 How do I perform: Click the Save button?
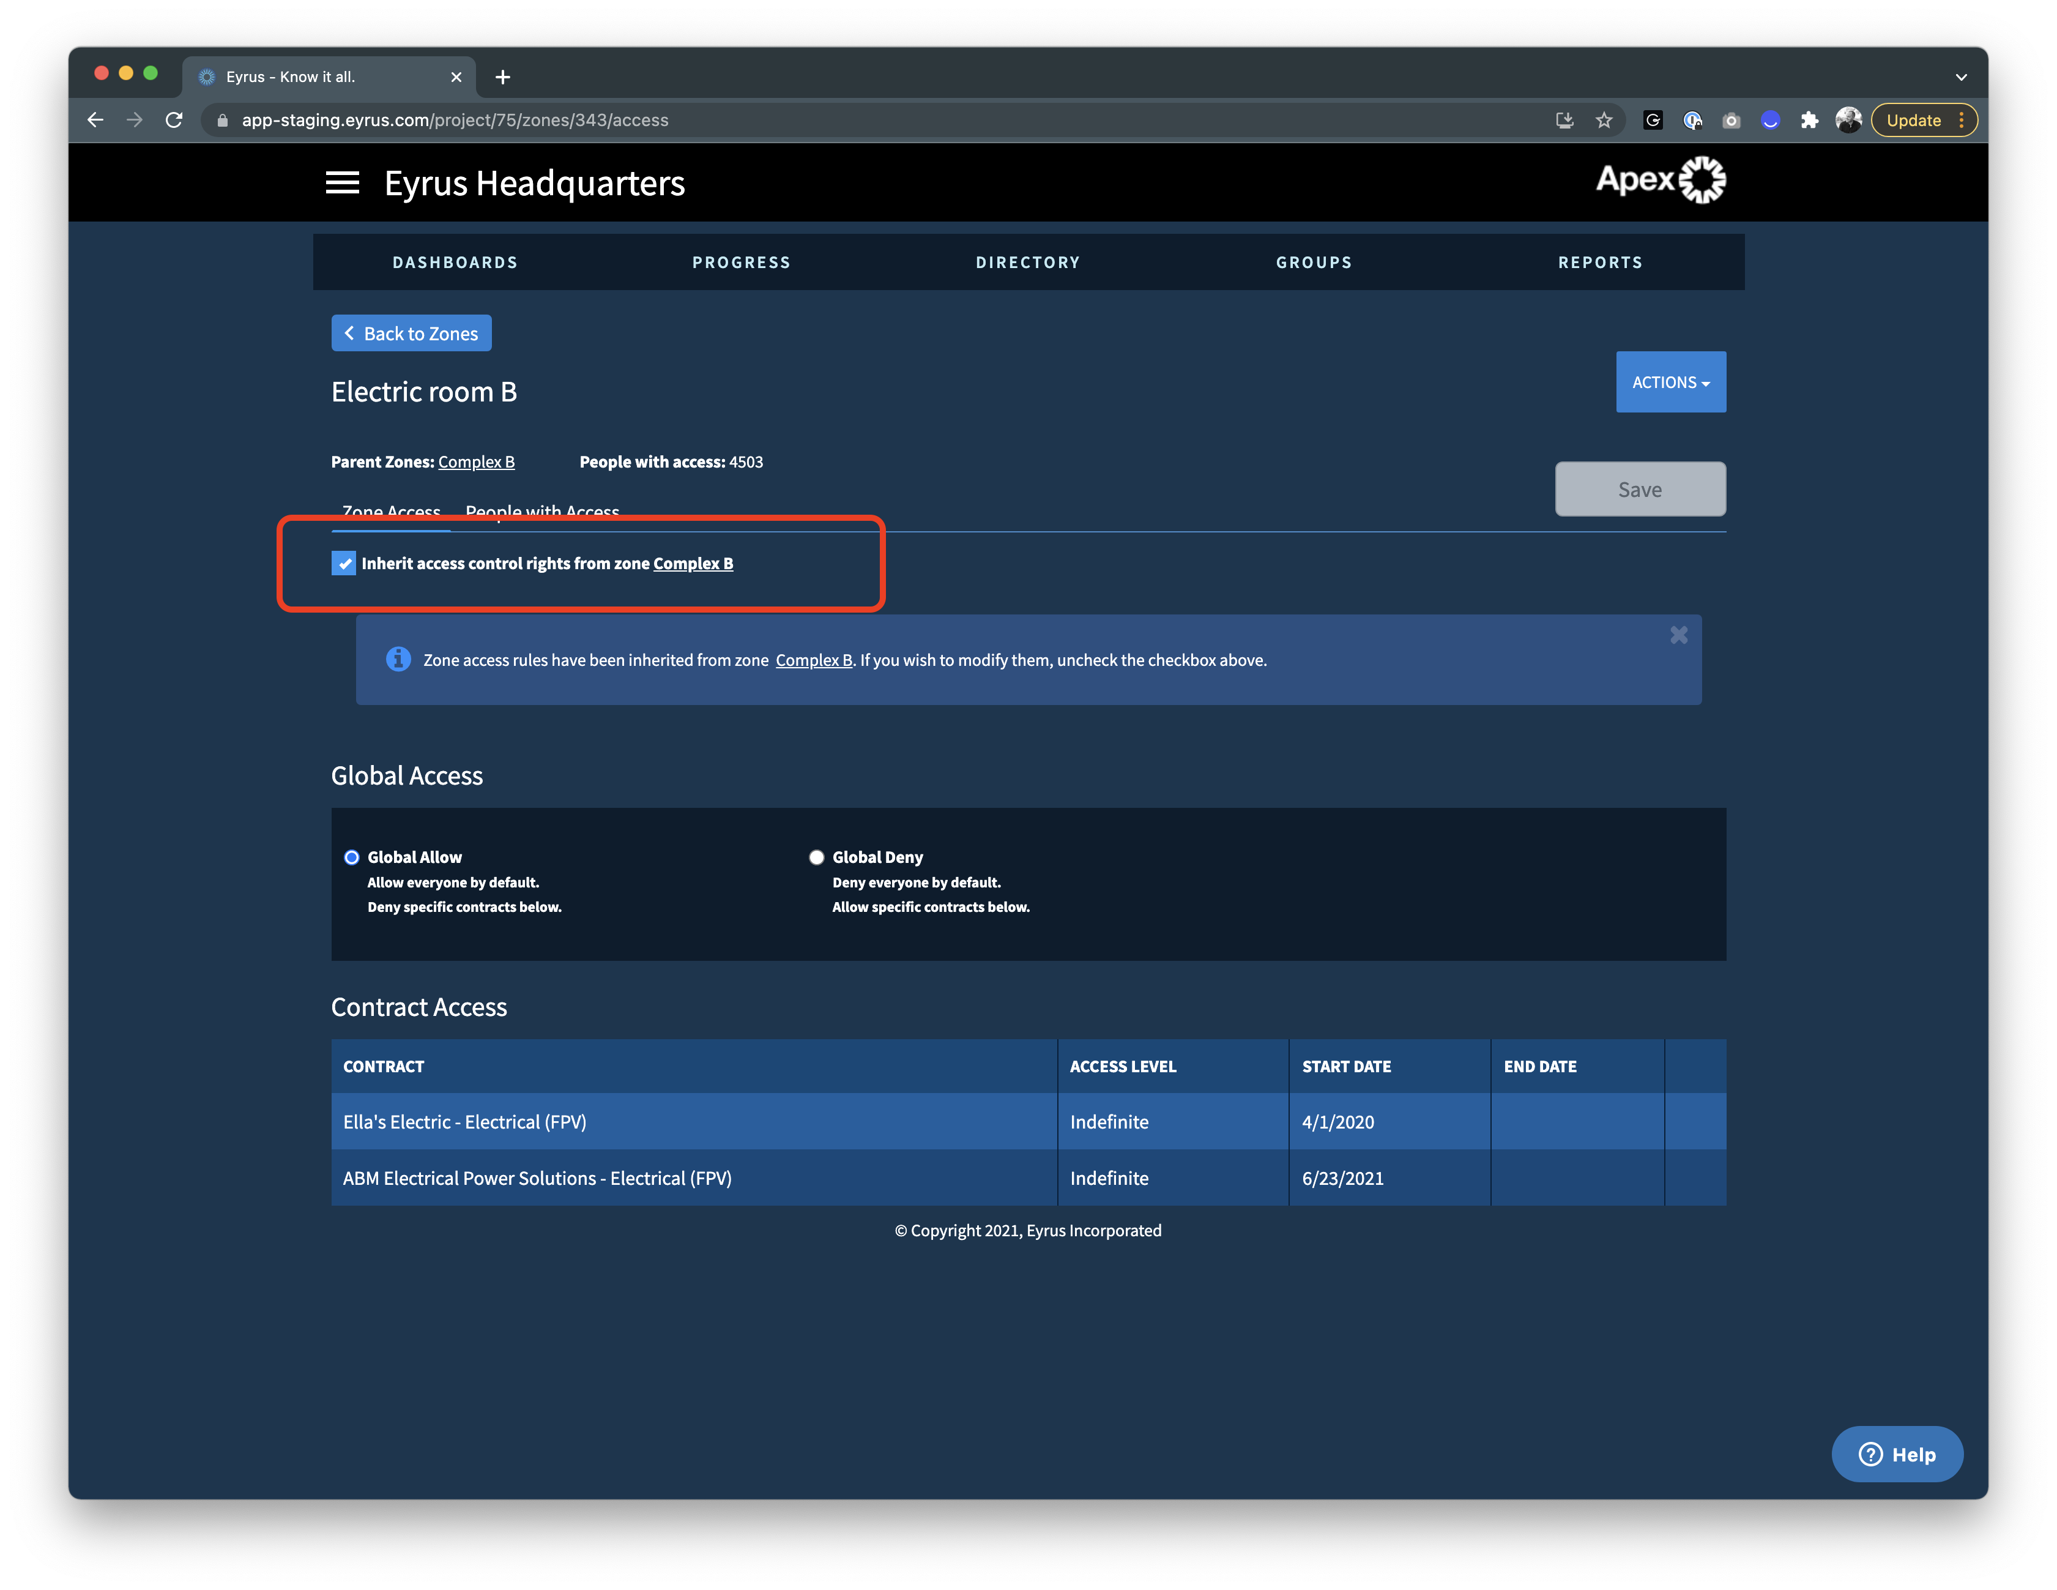coord(1640,489)
